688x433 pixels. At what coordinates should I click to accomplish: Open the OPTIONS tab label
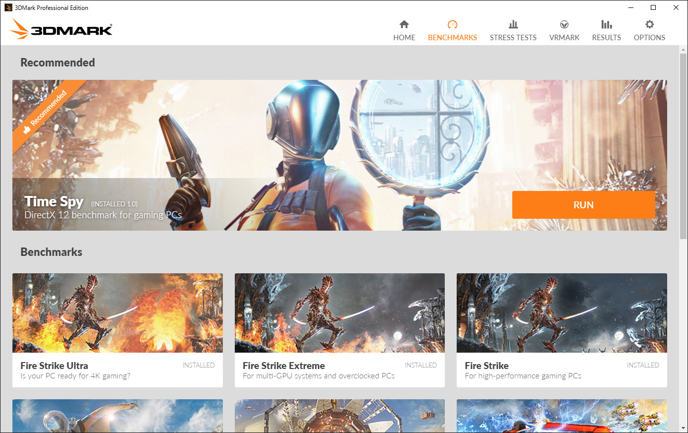point(649,38)
